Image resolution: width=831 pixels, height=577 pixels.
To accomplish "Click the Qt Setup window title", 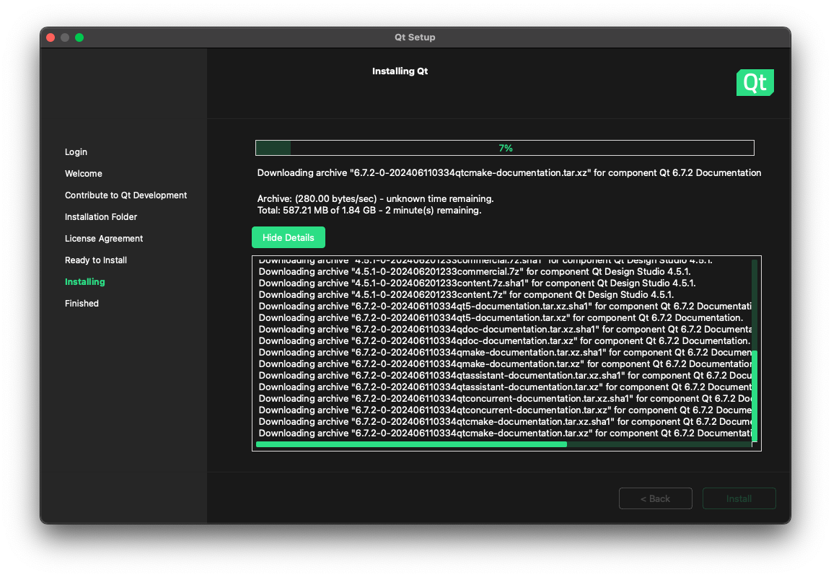I will pos(415,38).
